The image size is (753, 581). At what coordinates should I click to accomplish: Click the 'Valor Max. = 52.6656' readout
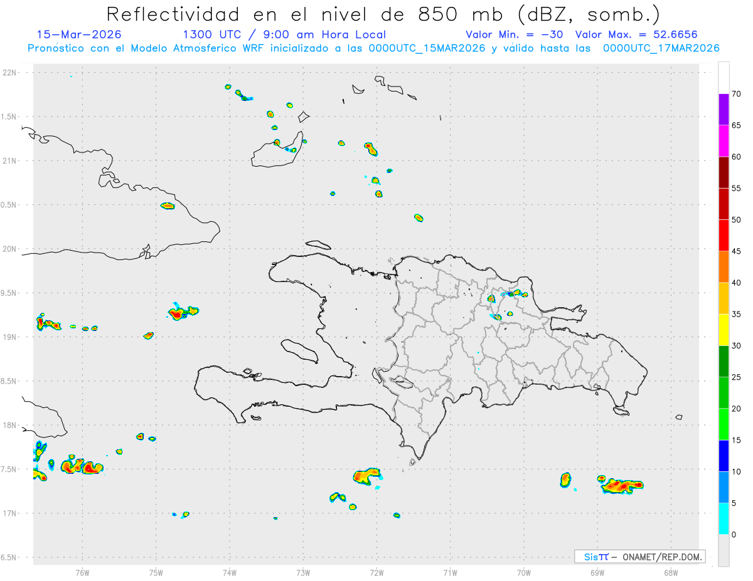[636, 34]
